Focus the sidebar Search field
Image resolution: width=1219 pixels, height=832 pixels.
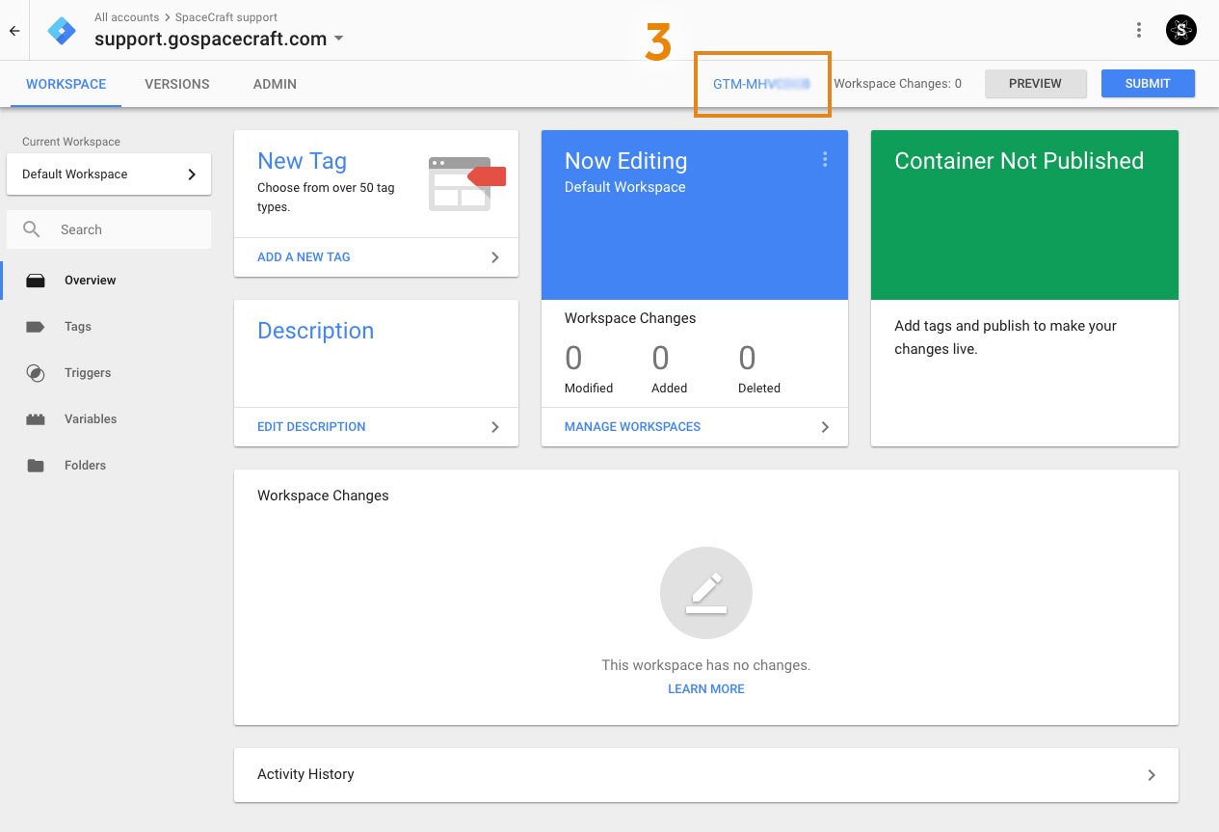[109, 229]
